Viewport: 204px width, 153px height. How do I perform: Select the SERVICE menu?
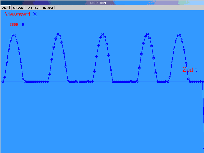coord(48,8)
